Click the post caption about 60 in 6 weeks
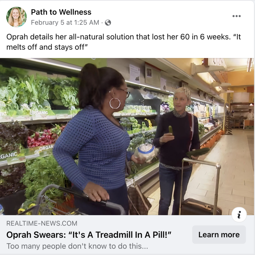Image resolution: width=255 pixels, height=255 pixels. 124,42
